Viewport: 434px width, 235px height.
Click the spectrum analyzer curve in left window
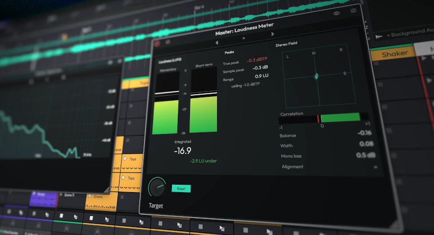tap(40, 136)
